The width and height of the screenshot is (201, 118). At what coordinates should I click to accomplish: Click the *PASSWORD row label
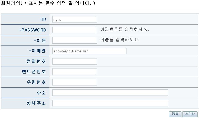coord(32,30)
